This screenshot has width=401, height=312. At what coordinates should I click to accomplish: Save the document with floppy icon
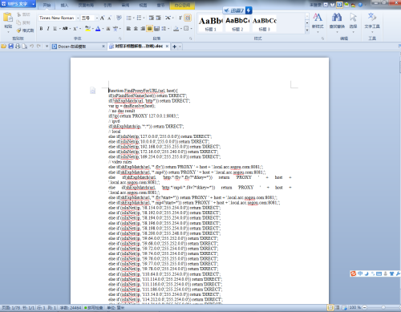pyautogui.click(x=10, y=47)
